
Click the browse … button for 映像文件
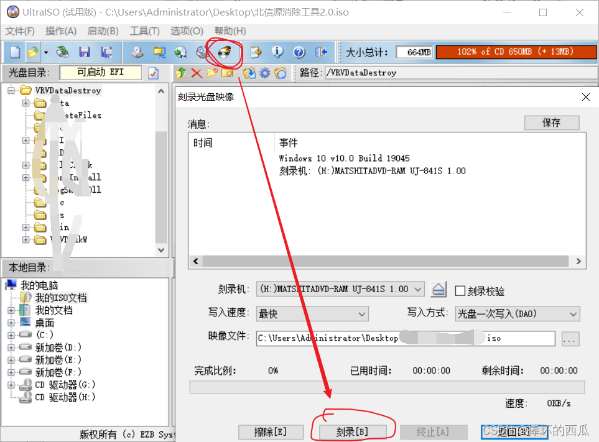click(x=570, y=339)
